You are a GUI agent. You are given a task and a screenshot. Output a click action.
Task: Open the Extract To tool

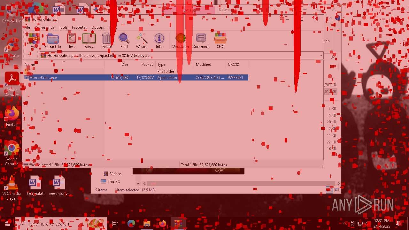[x=53, y=41]
